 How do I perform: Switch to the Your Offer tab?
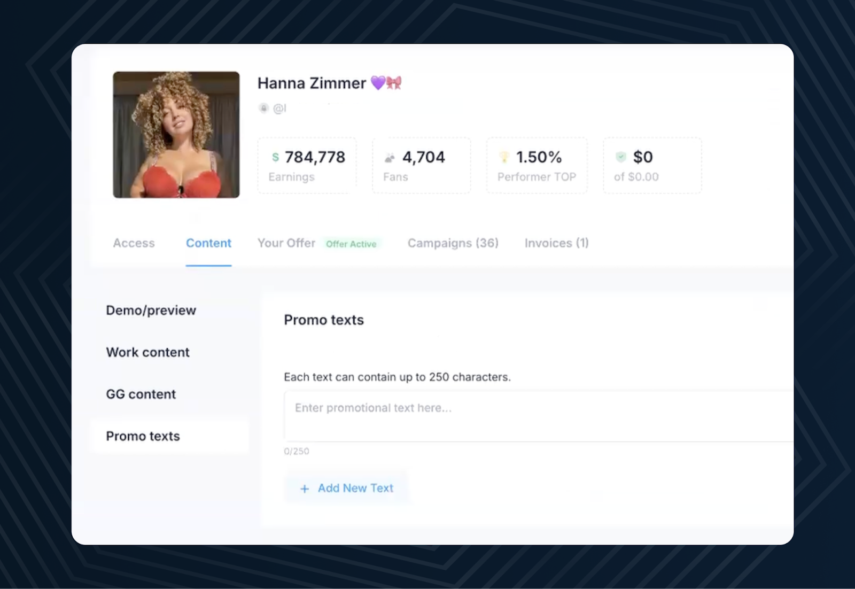pos(286,243)
